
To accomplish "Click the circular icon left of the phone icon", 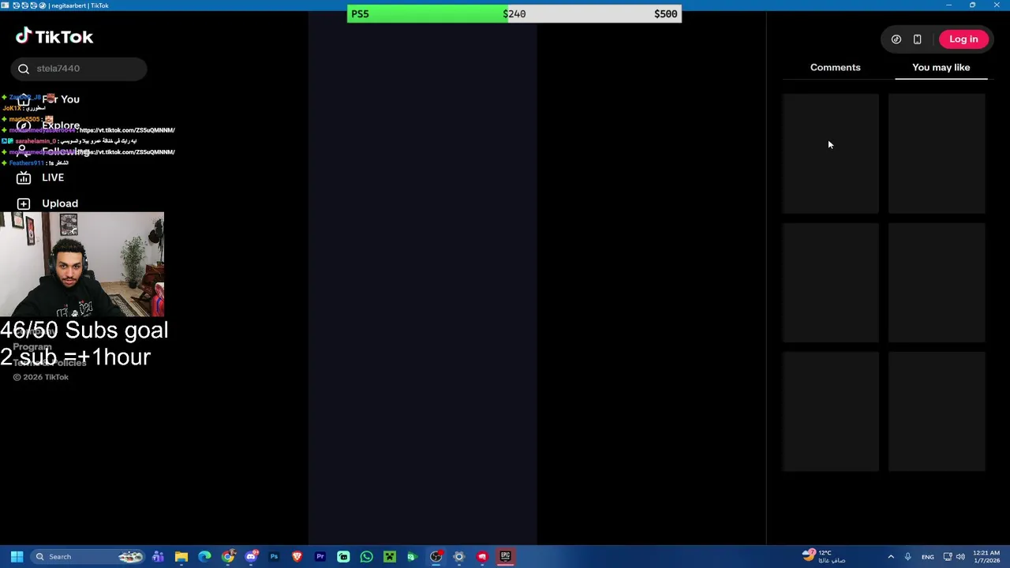I will (x=896, y=39).
